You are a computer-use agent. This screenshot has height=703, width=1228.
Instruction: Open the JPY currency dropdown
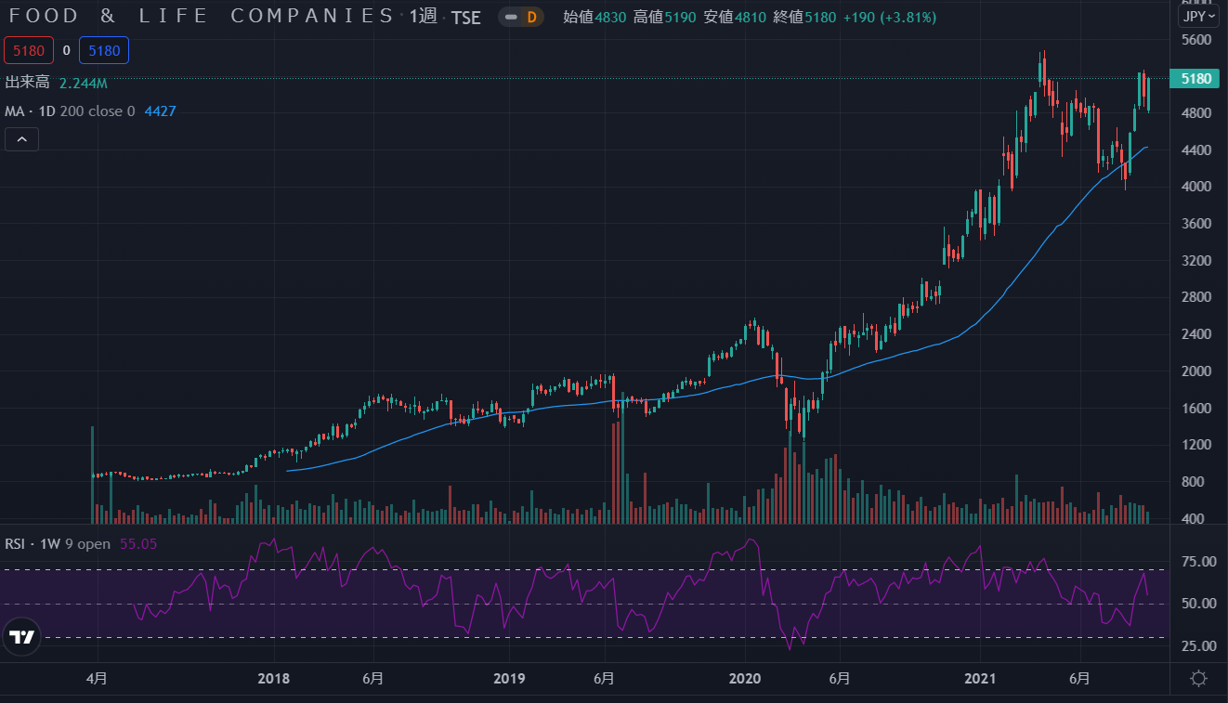point(1200,17)
